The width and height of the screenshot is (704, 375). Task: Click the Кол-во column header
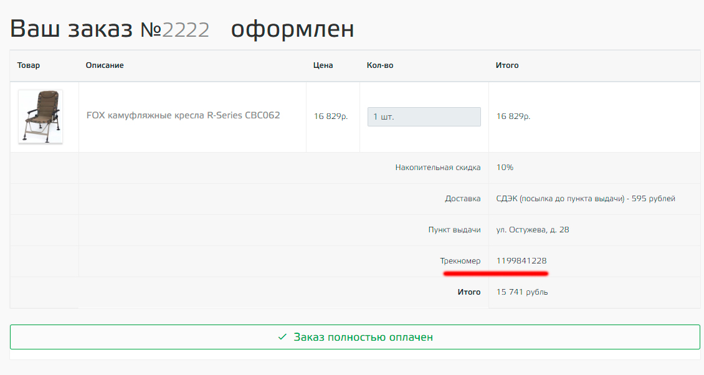point(380,65)
